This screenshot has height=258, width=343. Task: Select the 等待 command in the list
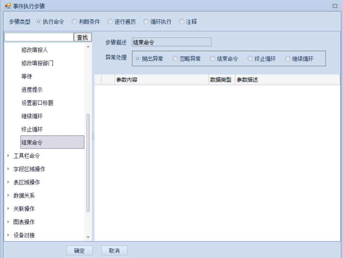coord(27,77)
